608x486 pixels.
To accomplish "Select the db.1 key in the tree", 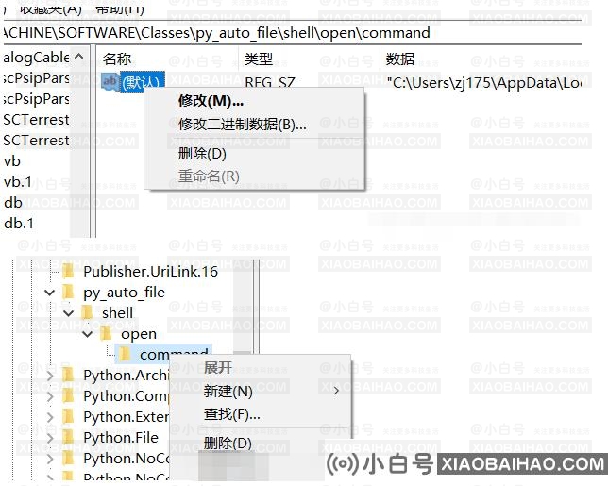I will [19, 224].
